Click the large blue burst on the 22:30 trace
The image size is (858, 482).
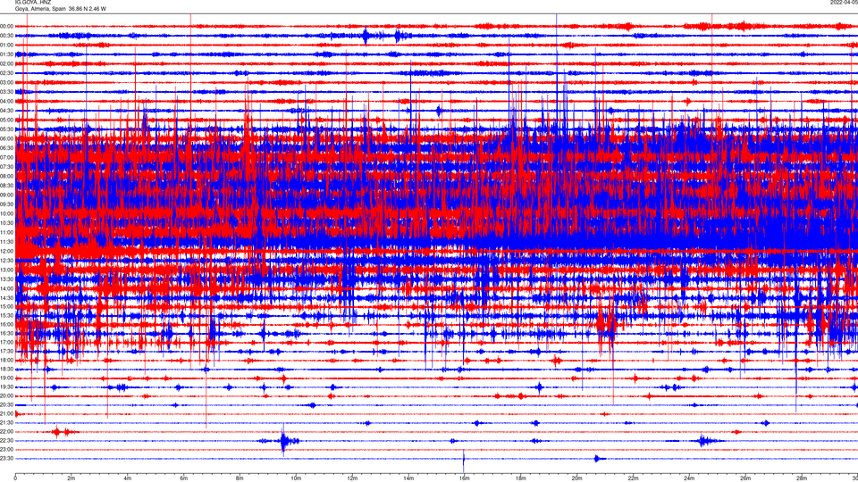(x=283, y=440)
